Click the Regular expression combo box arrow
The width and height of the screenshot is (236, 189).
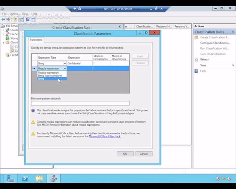(x=65, y=69)
